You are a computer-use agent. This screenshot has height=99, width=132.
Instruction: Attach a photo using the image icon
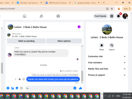click(x=12, y=88)
